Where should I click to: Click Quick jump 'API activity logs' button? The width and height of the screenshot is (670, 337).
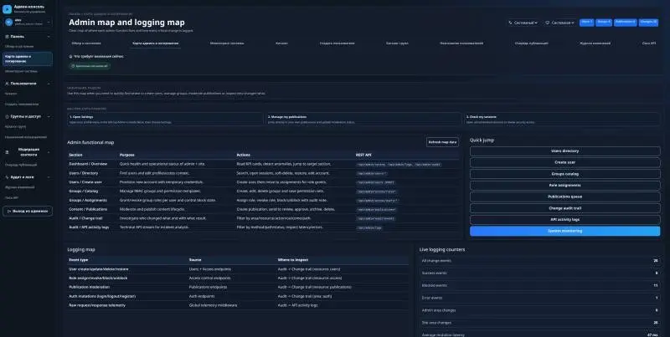(564, 220)
